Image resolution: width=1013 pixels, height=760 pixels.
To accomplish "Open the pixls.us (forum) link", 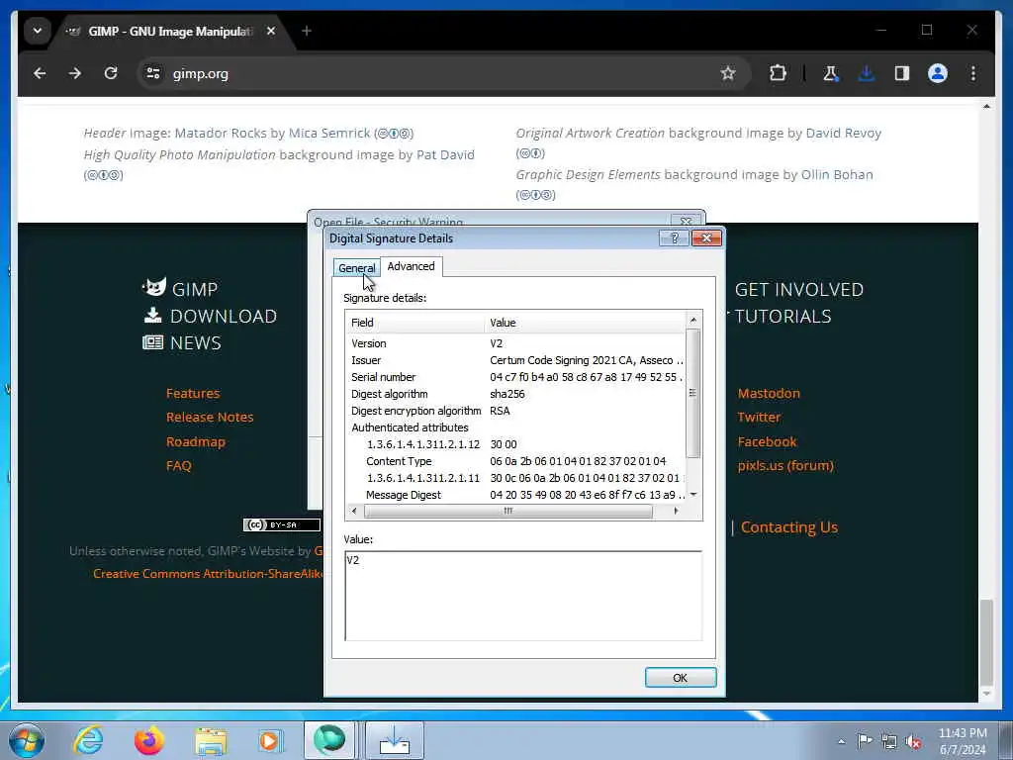I will coord(785,465).
